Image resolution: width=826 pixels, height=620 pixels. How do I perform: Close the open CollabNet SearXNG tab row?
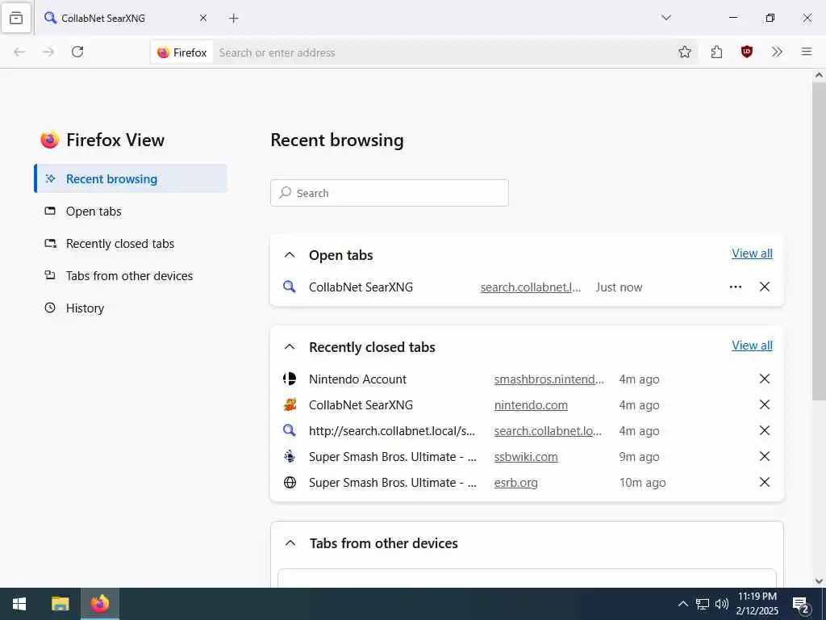tap(765, 287)
